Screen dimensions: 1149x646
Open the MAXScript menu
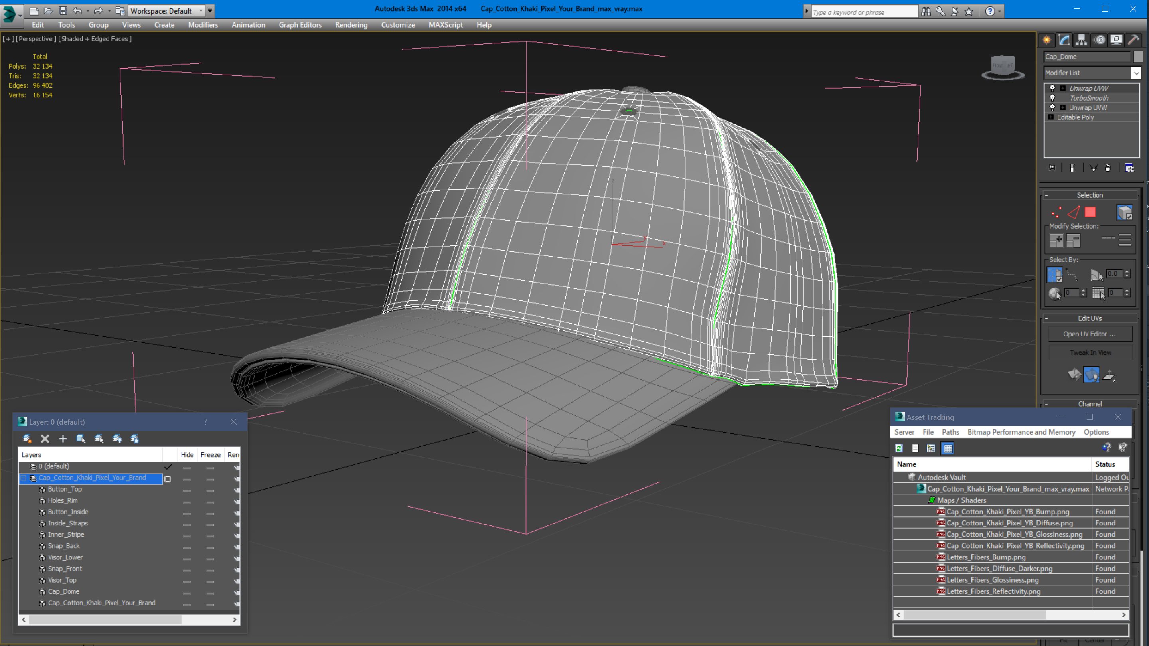tap(445, 25)
